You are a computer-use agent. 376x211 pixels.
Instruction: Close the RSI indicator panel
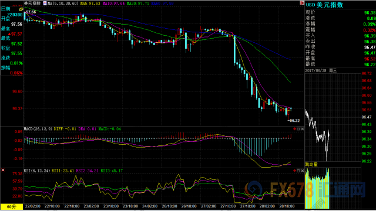point(303,171)
